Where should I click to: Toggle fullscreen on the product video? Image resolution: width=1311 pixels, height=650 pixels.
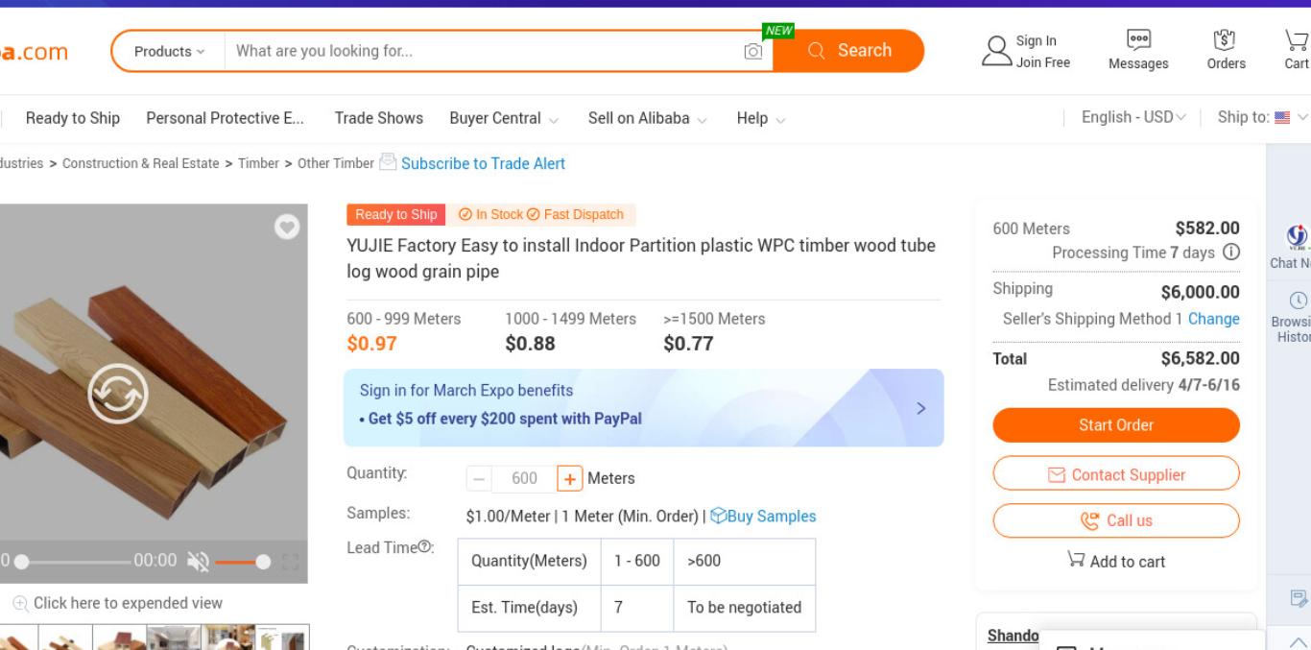[291, 562]
